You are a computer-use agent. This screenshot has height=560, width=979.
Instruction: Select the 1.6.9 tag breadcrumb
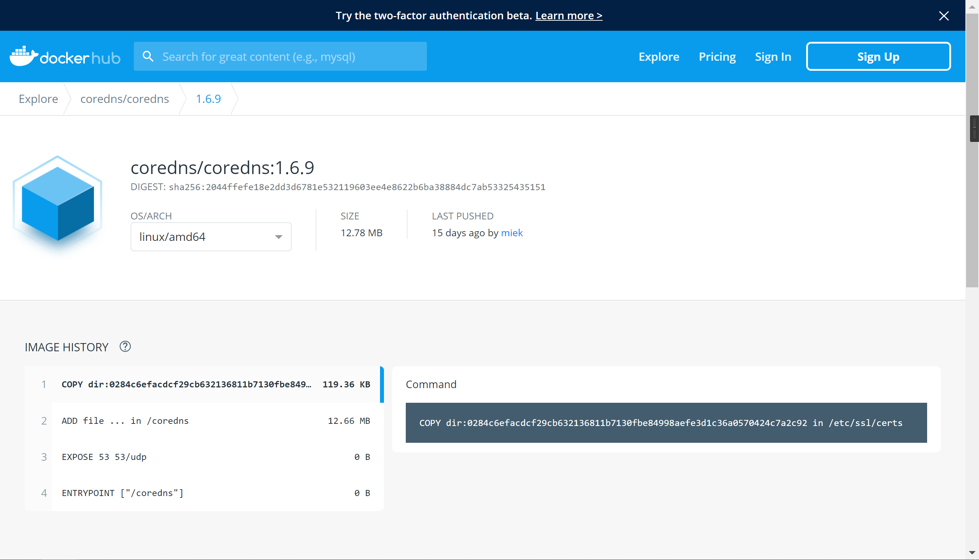208,99
